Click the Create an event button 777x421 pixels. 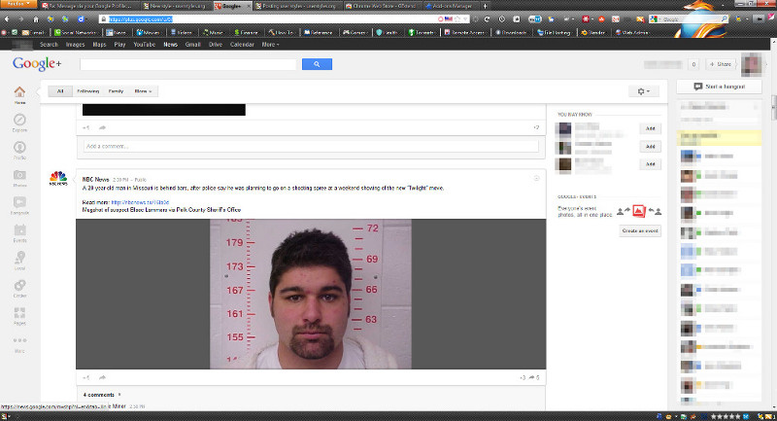[x=640, y=231]
